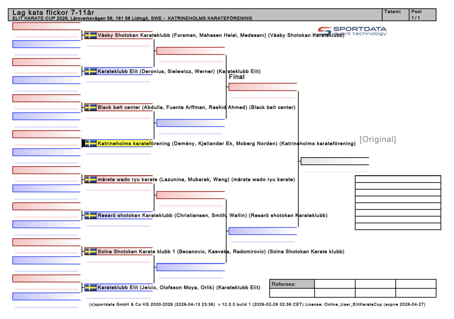The width and height of the screenshot is (454, 319).
Task: Click the grey winner box at the bracket end
Action: (x=334, y=161)
